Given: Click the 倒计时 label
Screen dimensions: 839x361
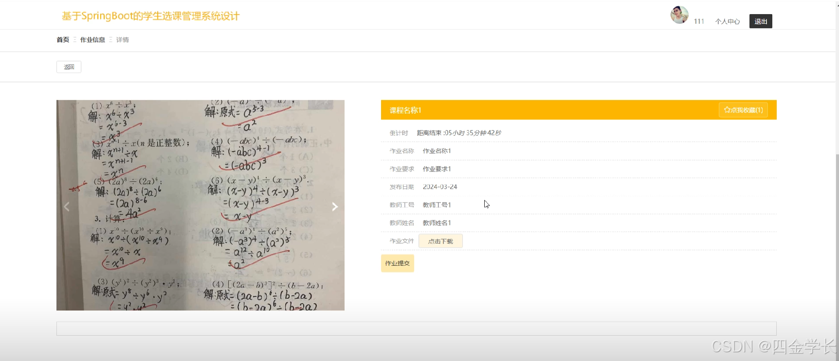Looking at the screenshot, I should 399,133.
